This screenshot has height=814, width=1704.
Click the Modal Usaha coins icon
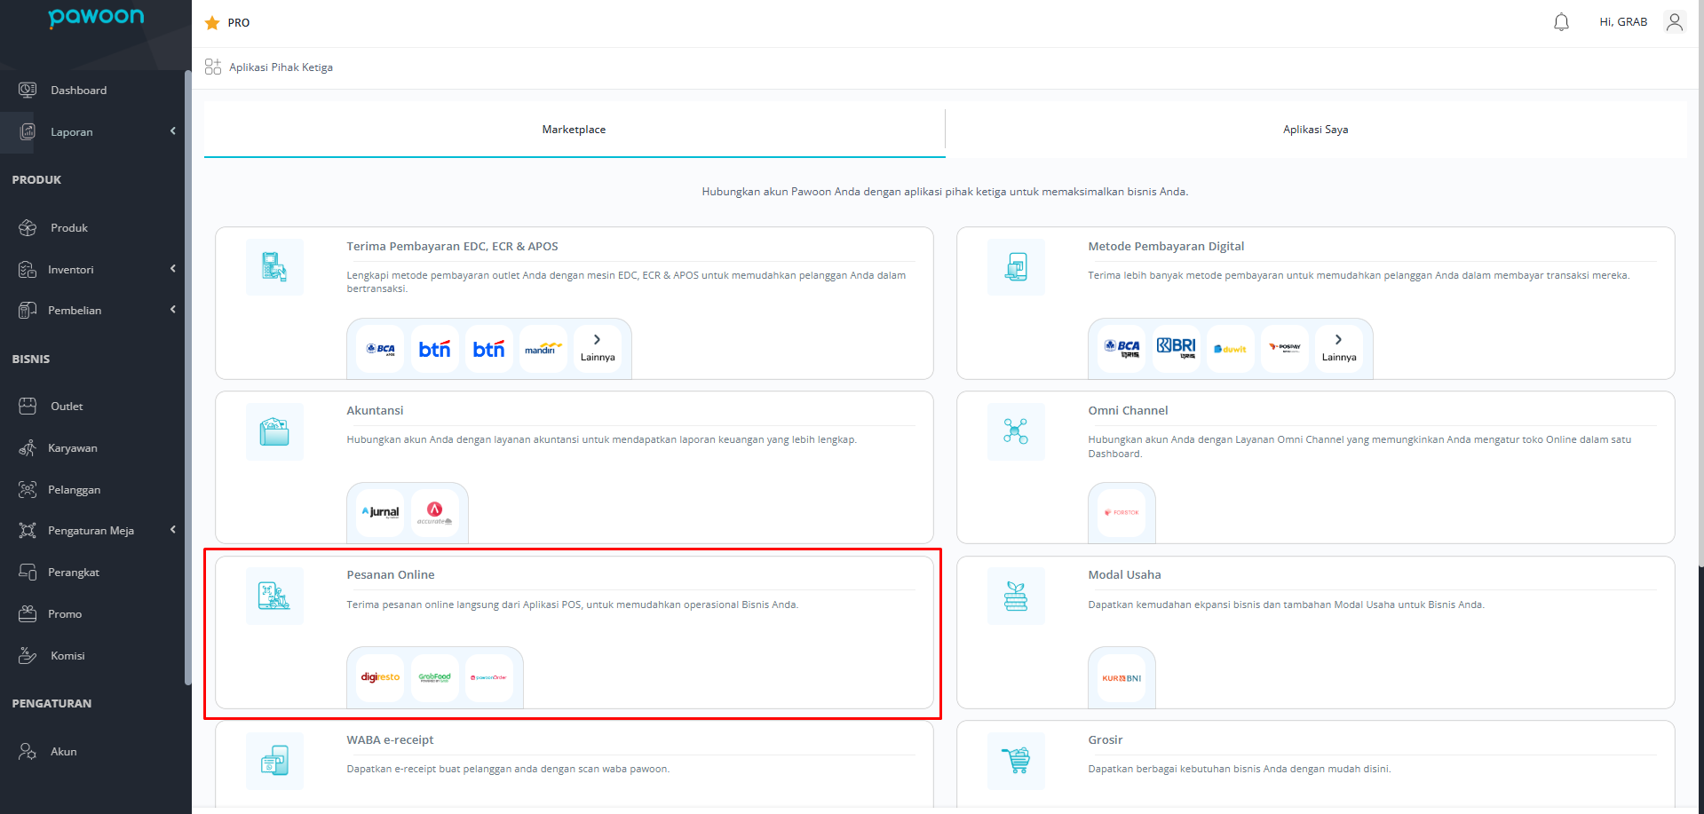point(1016,596)
